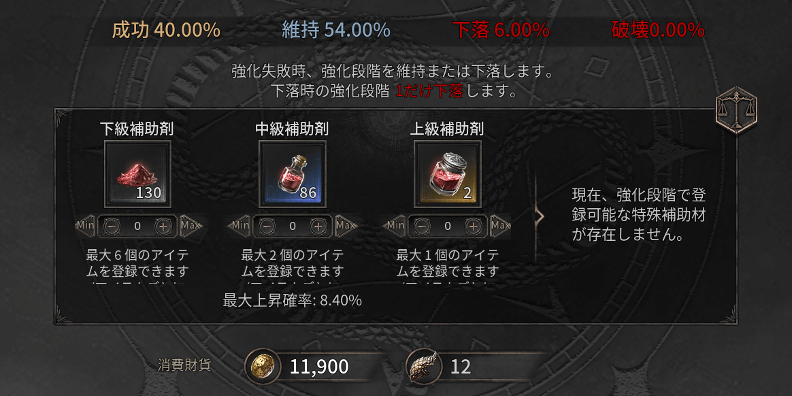Decrease 上級補助剤 count with minus
This screenshot has height=396, width=792.
pyautogui.click(x=423, y=226)
